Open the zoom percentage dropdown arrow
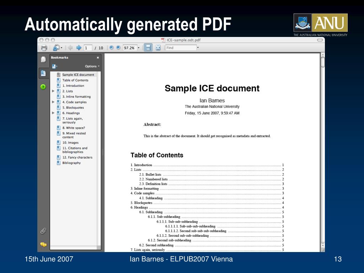364x273 pixels. [139, 48]
